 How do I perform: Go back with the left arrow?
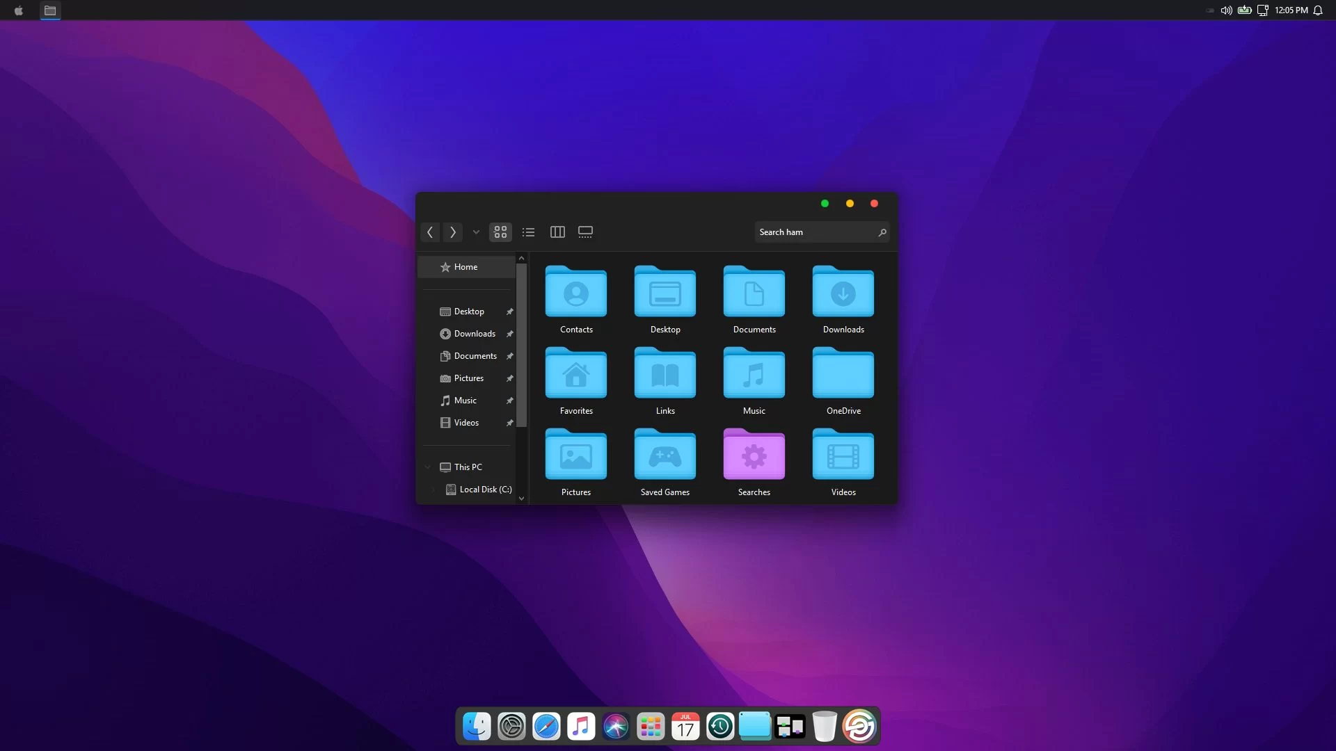point(430,232)
